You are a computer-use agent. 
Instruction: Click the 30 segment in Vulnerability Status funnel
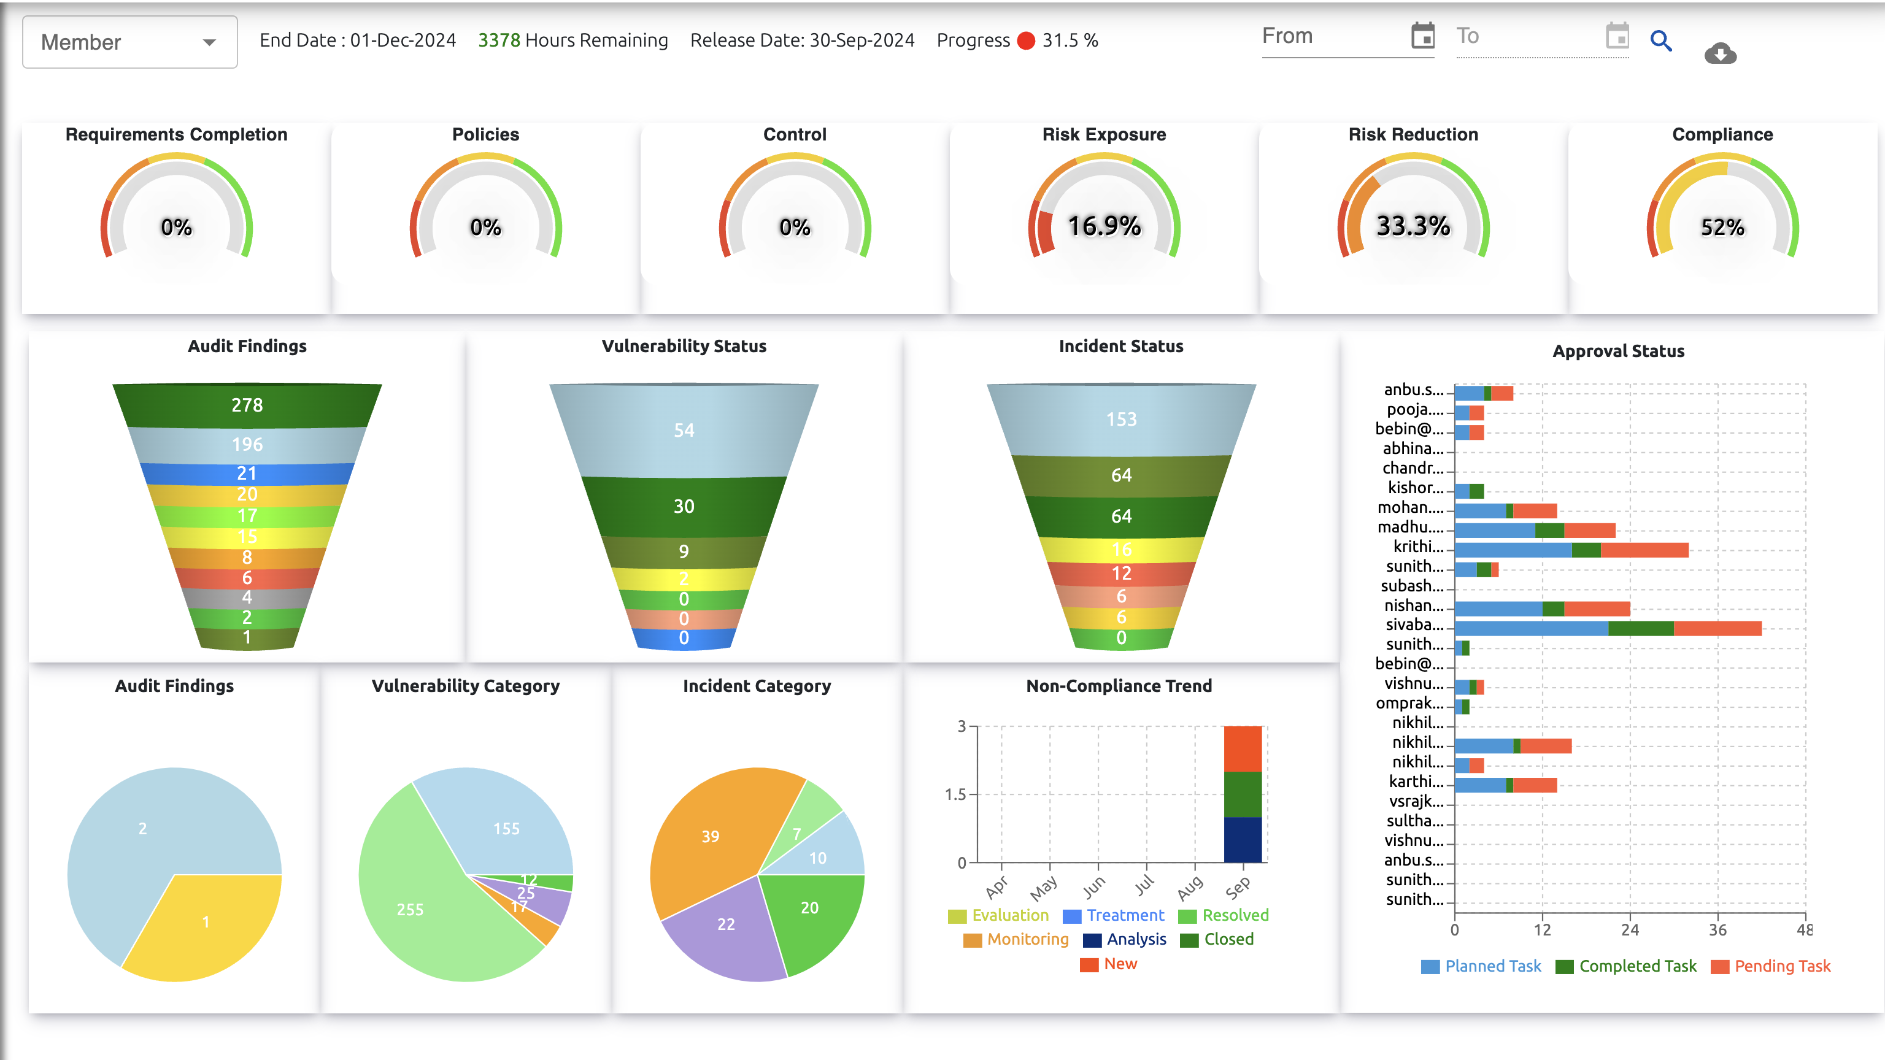pyautogui.click(x=684, y=506)
